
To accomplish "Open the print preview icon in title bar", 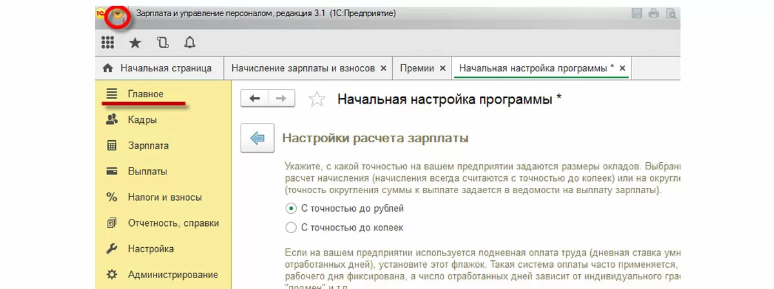I will click(x=672, y=14).
